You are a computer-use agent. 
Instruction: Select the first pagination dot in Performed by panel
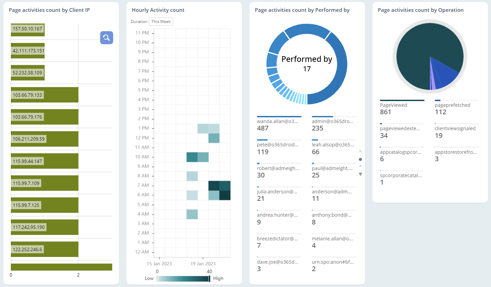[x=361, y=159]
